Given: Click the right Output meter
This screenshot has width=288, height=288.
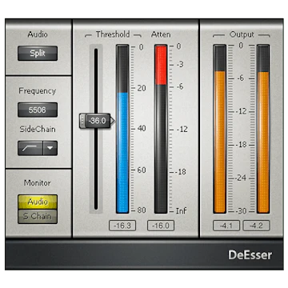Looking at the screenshot, I should pyautogui.click(x=263, y=129).
